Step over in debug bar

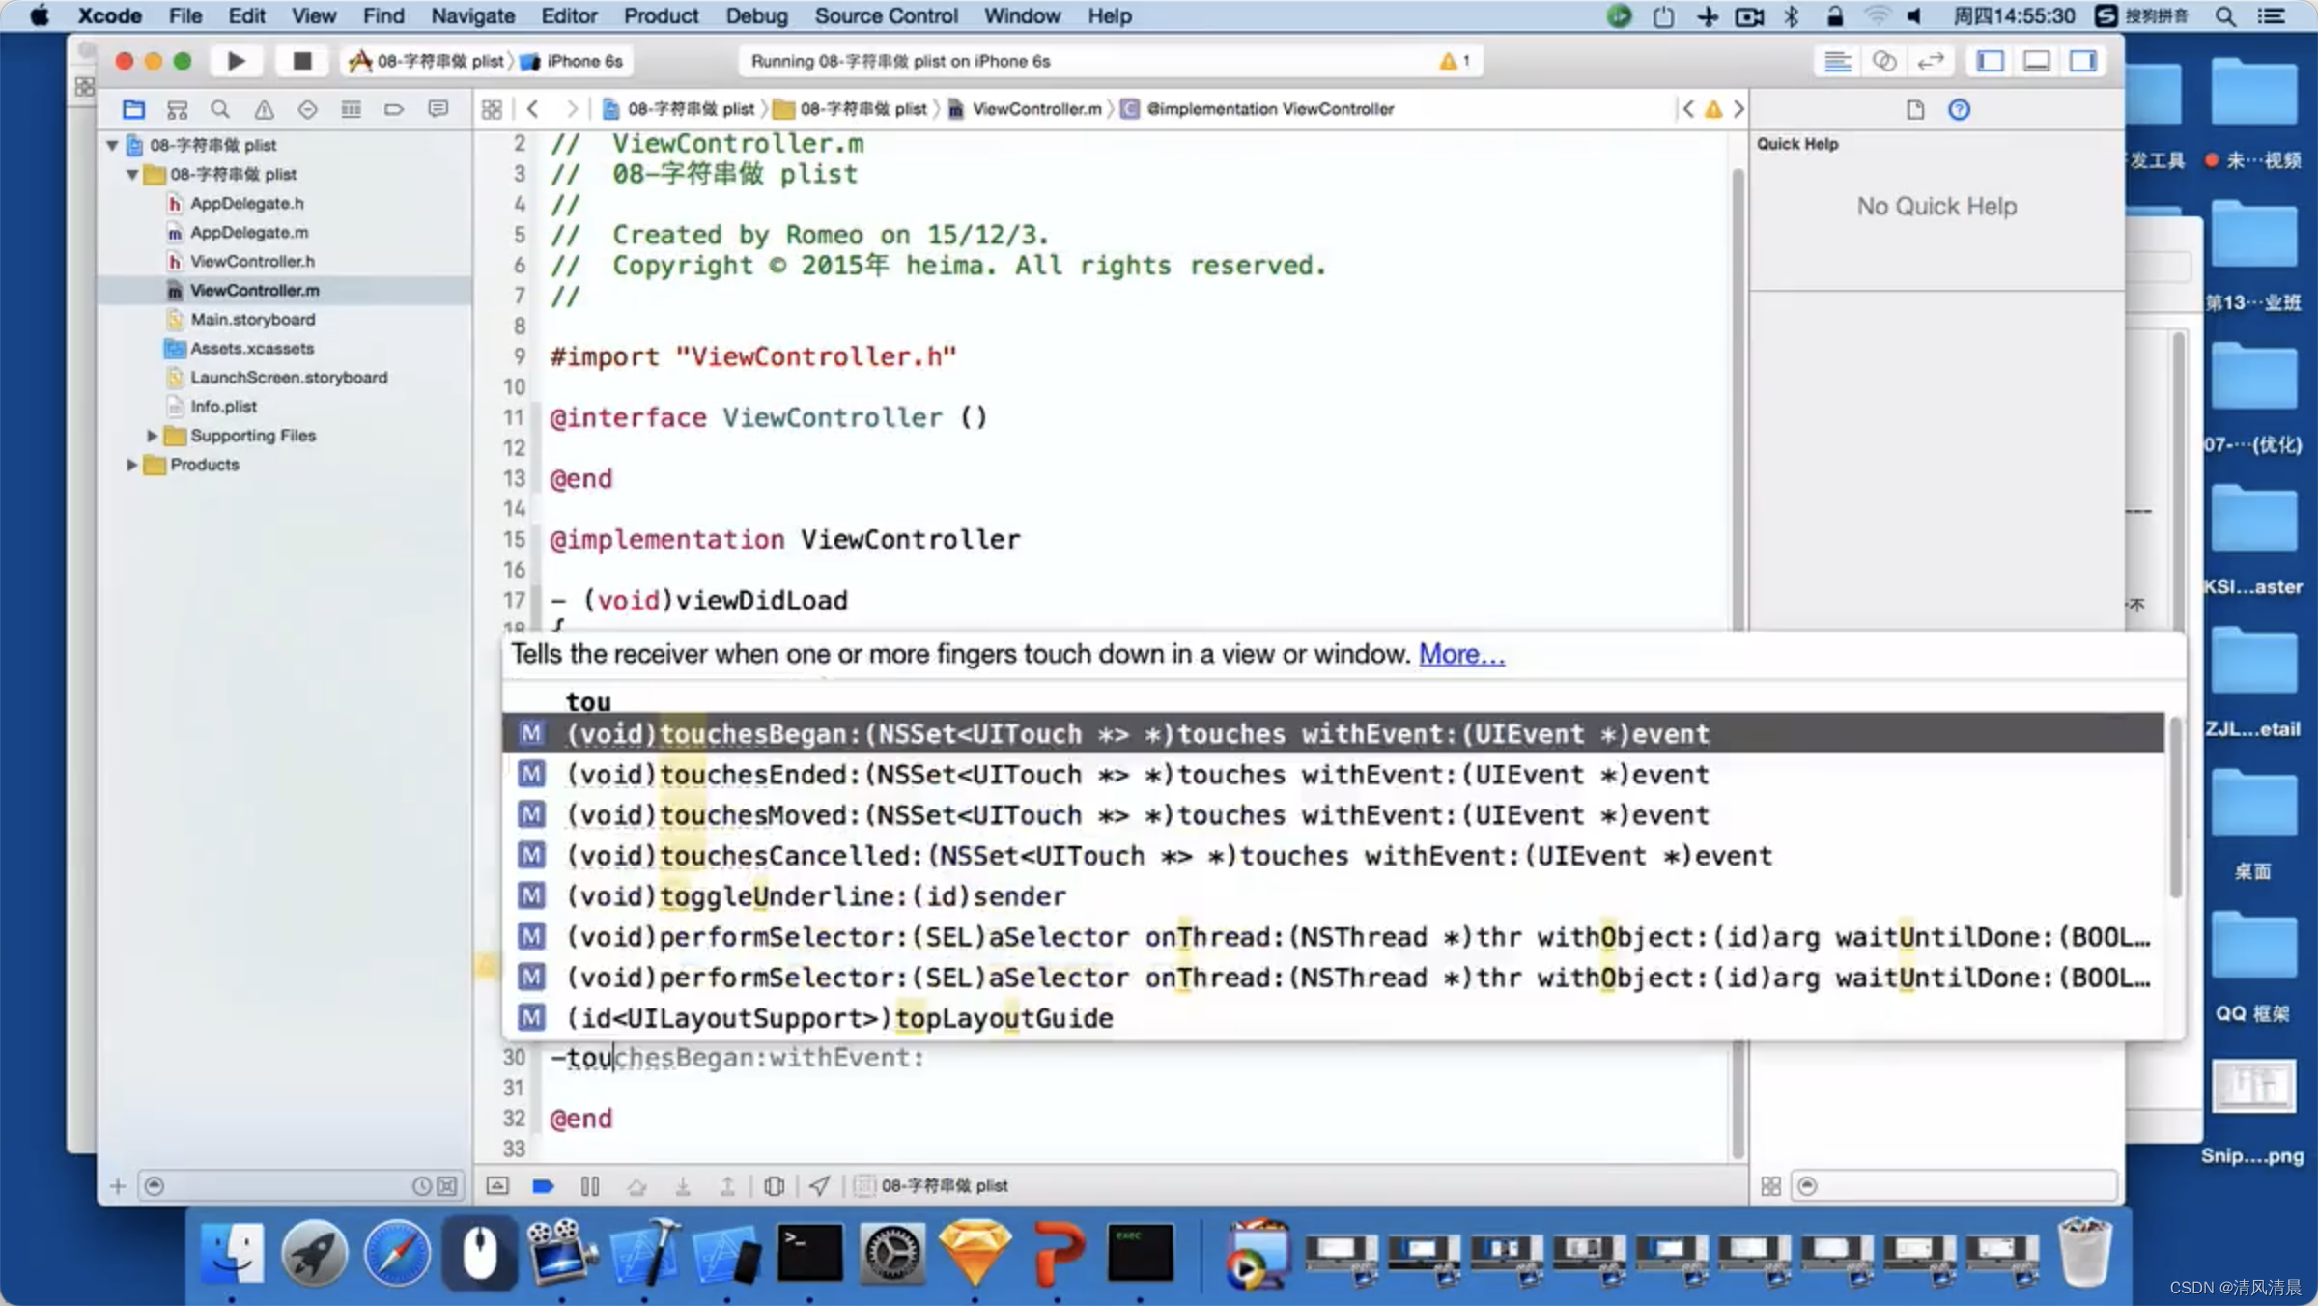tap(636, 1185)
